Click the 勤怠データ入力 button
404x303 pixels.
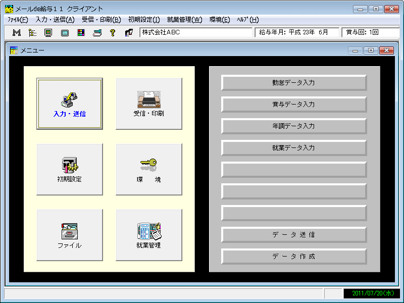click(x=294, y=83)
